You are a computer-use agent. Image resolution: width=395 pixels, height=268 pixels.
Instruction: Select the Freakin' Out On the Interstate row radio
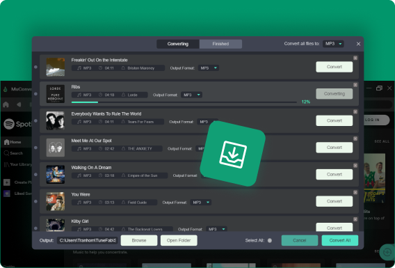[x=35, y=67]
